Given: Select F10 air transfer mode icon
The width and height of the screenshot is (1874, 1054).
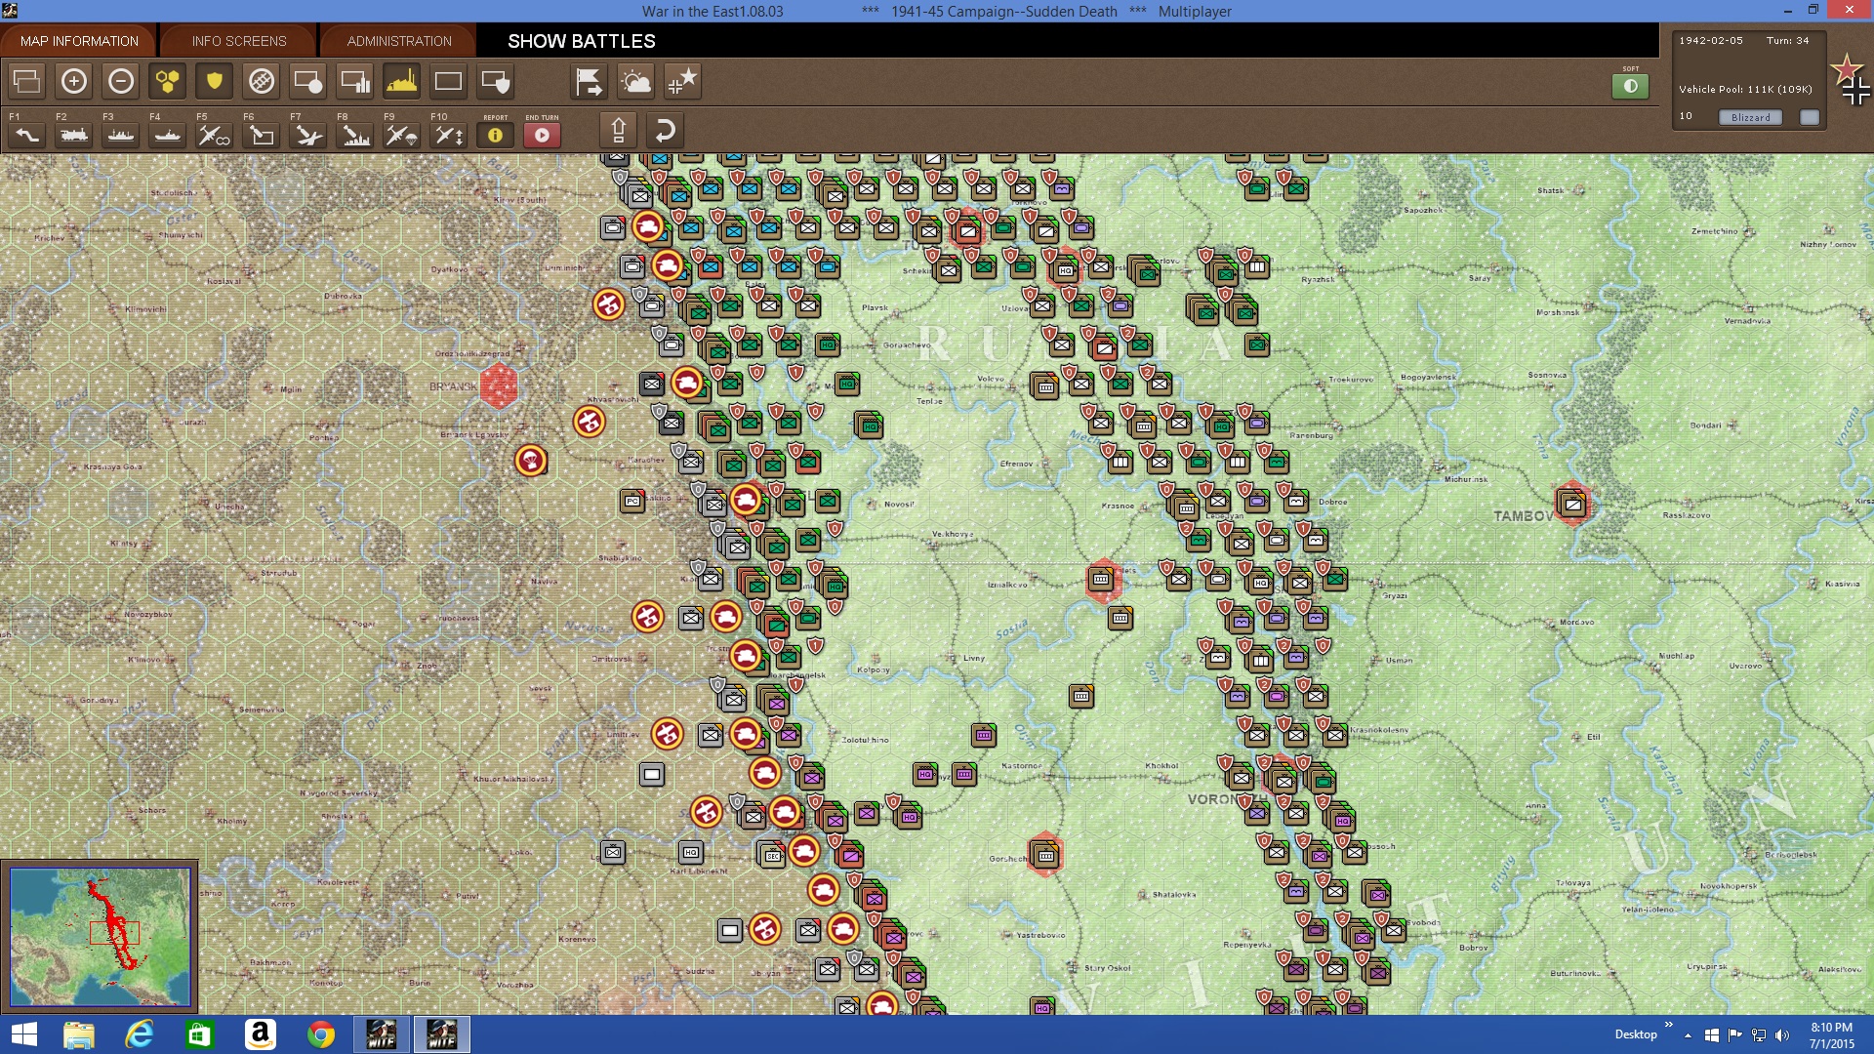Looking at the screenshot, I should [x=449, y=135].
